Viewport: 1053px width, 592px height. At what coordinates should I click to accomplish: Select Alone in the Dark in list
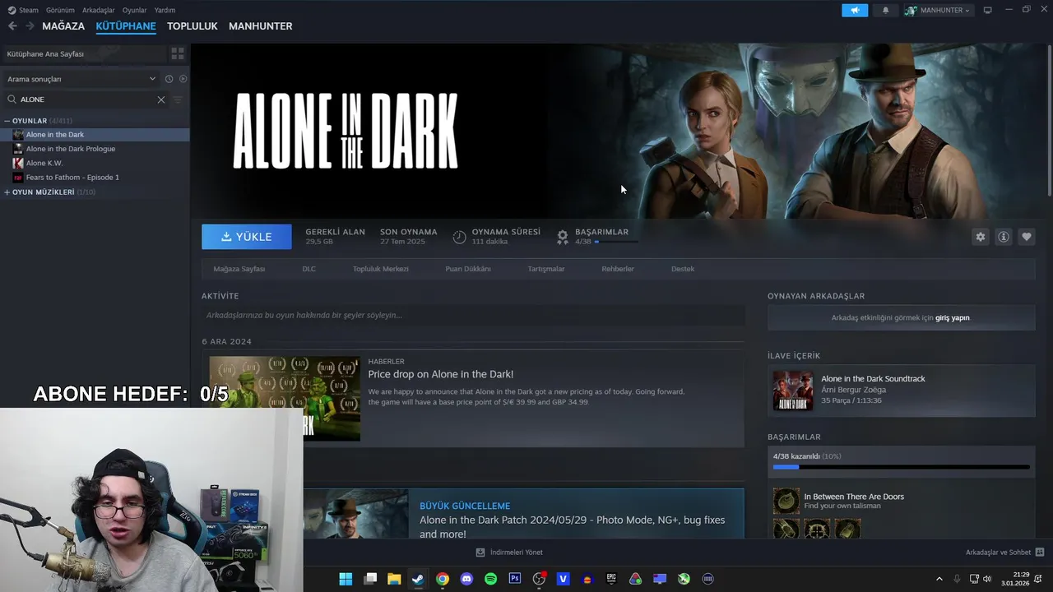[95, 135]
